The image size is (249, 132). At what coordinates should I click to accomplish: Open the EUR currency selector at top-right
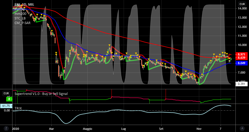pos(242,4)
